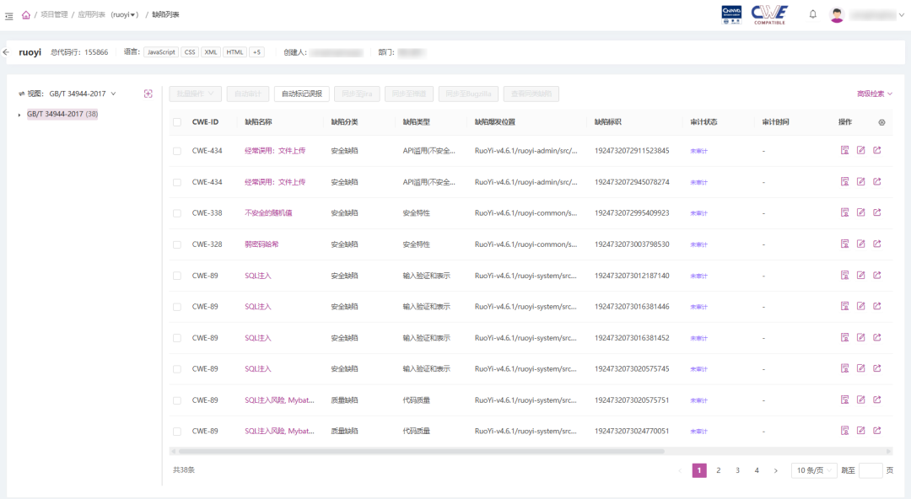Open column settings gear icon
The width and height of the screenshot is (911, 499).
[x=881, y=122]
